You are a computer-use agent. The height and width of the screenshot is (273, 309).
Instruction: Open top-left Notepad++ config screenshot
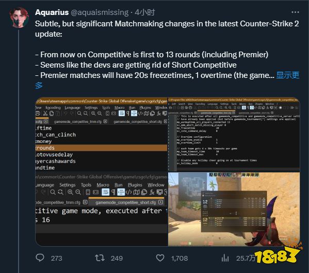pyautogui.click(x=101, y=134)
